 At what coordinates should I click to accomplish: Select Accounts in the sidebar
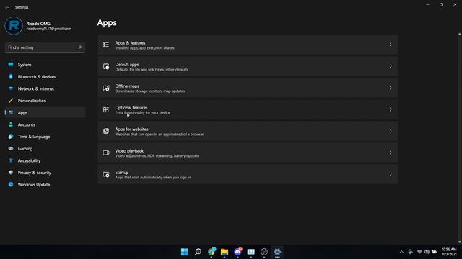(45, 124)
